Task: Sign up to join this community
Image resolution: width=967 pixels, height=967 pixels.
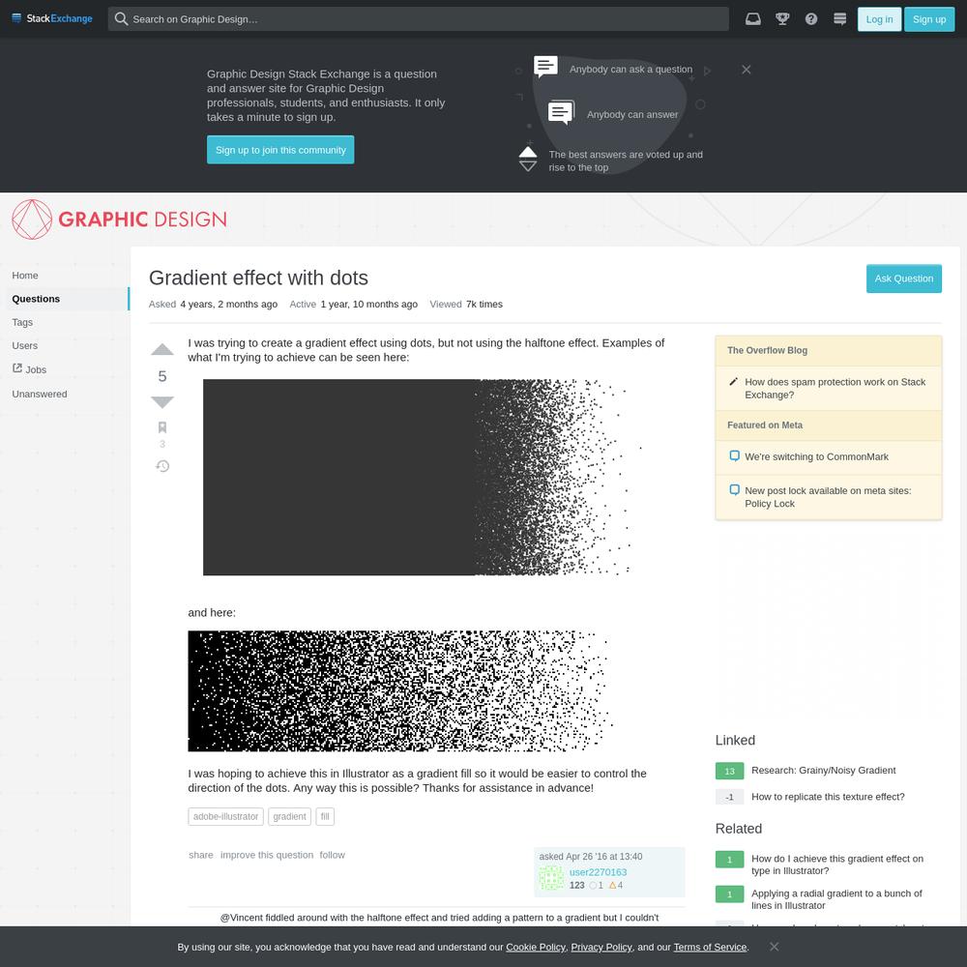Action: tap(280, 150)
